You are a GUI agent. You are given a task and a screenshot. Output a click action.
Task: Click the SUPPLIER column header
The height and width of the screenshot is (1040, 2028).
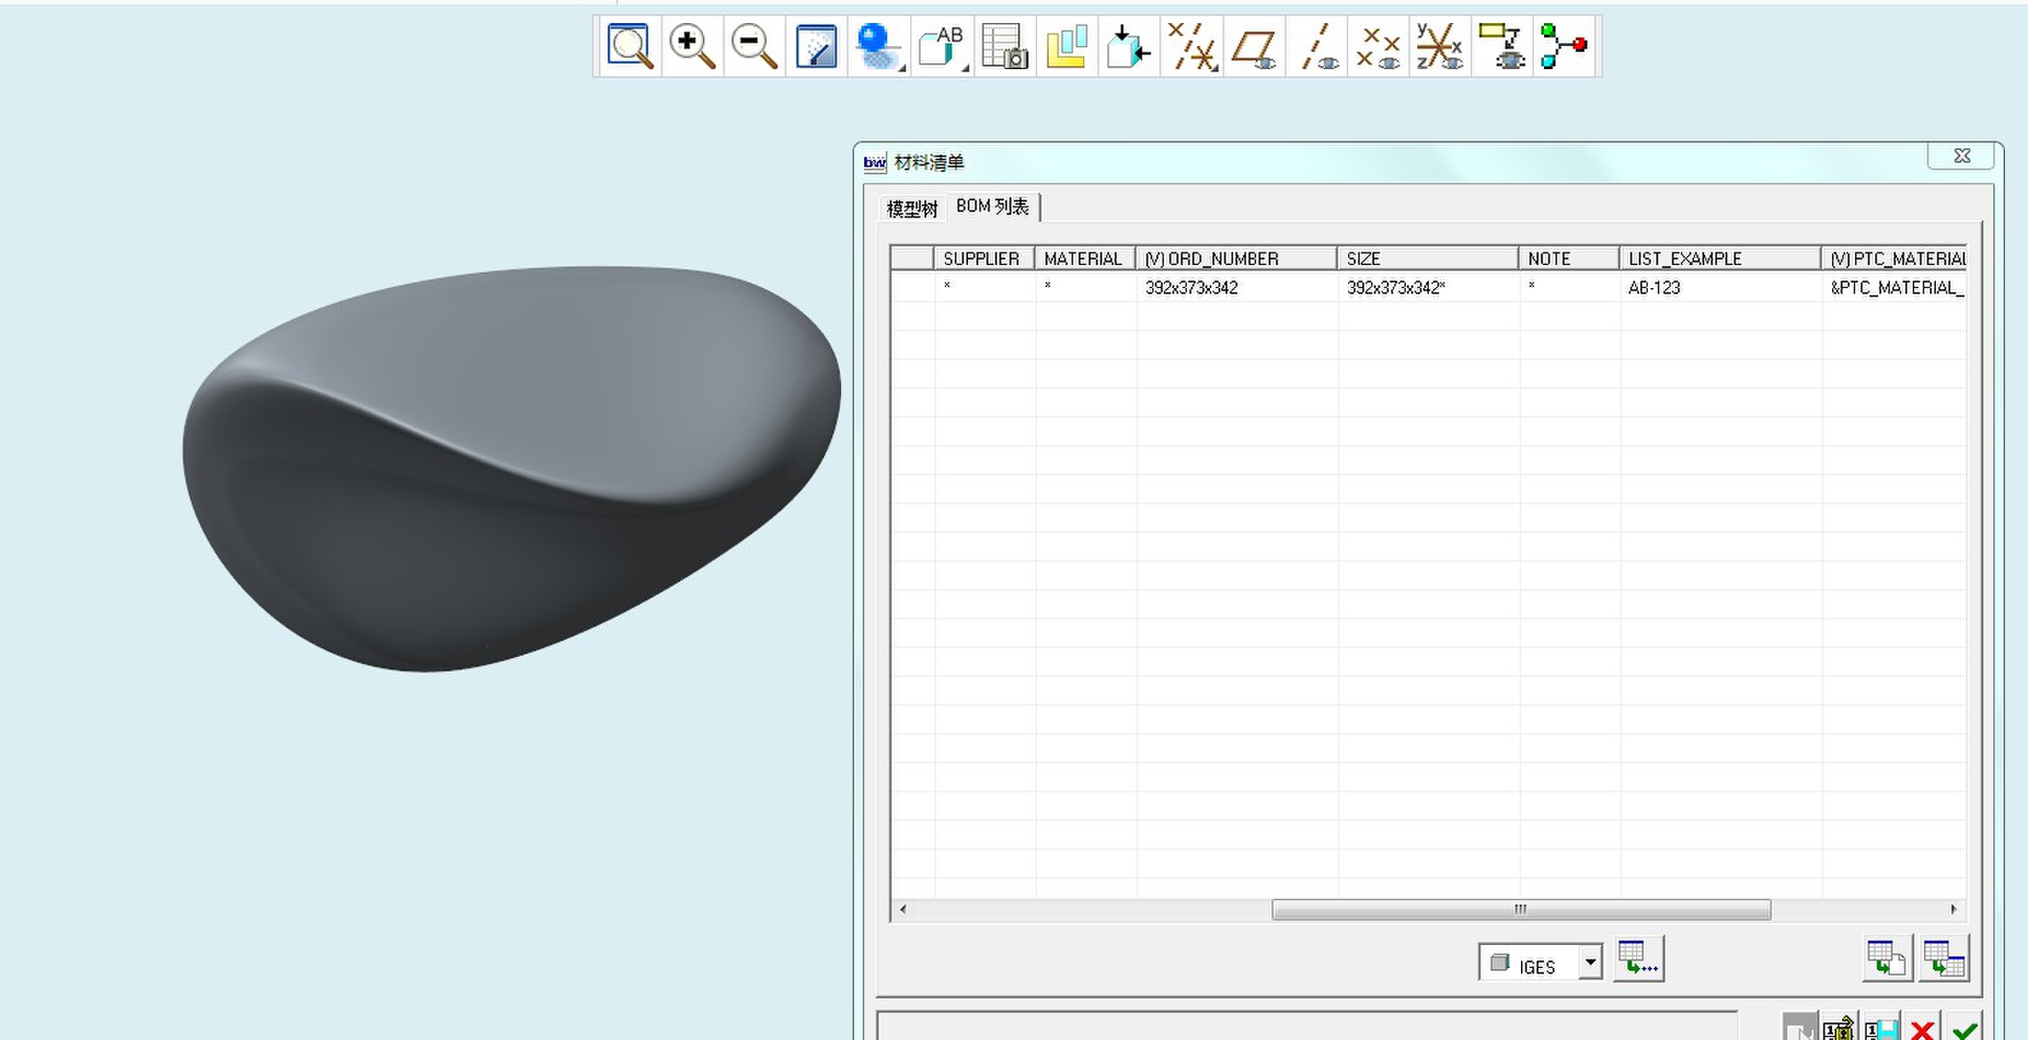[x=984, y=259]
